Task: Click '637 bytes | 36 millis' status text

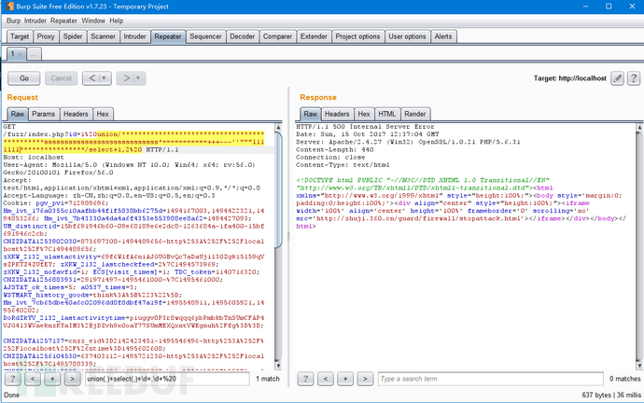Action: [x=611, y=395]
